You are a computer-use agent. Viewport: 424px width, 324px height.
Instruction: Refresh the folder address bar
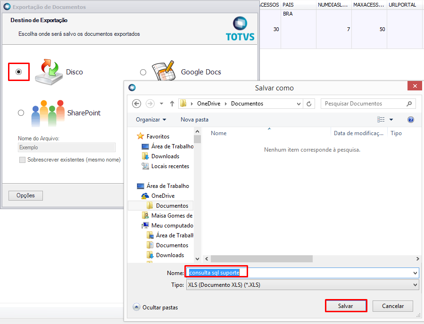[x=309, y=104]
